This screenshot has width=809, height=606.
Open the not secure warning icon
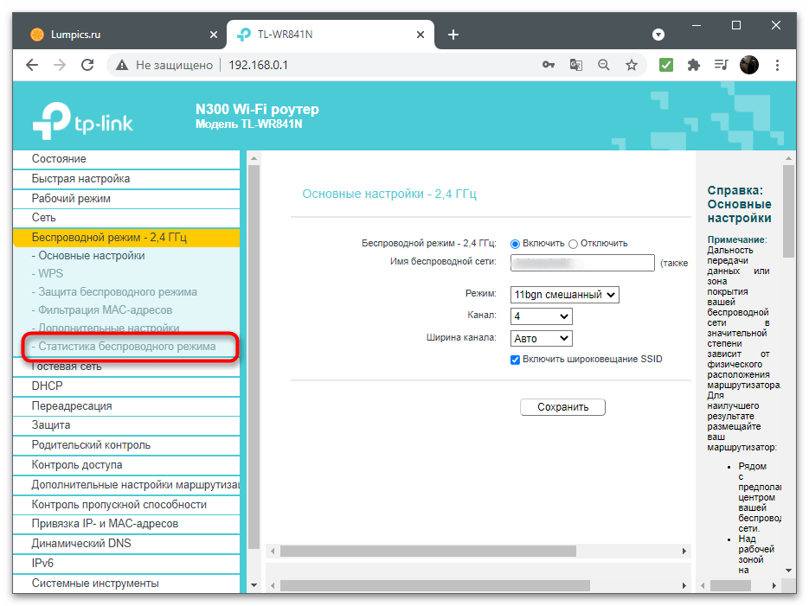[x=122, y=65]
